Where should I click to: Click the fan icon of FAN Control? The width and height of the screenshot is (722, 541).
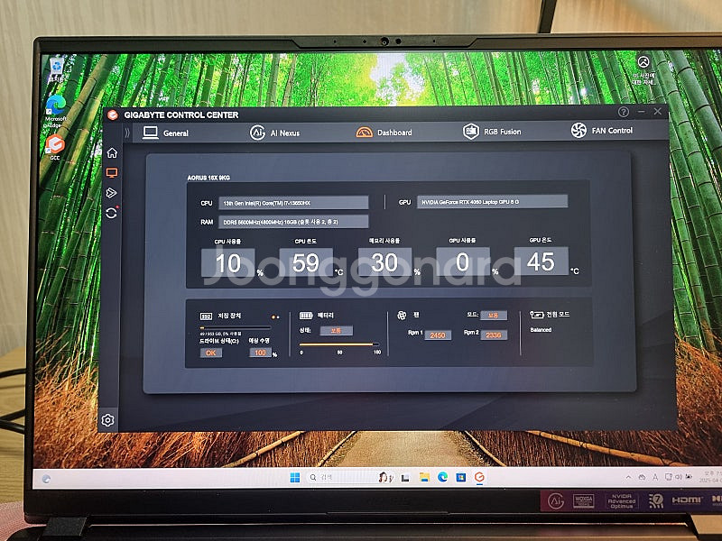coord(579,130)
